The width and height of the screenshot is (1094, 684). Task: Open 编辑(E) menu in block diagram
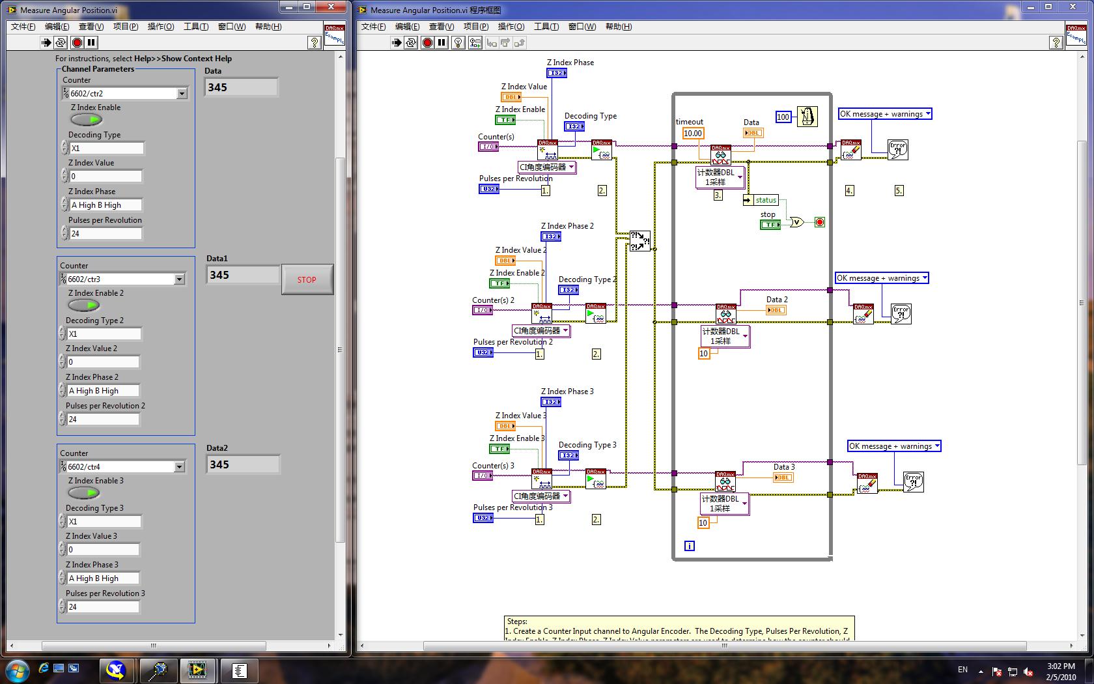coord(407,27)
